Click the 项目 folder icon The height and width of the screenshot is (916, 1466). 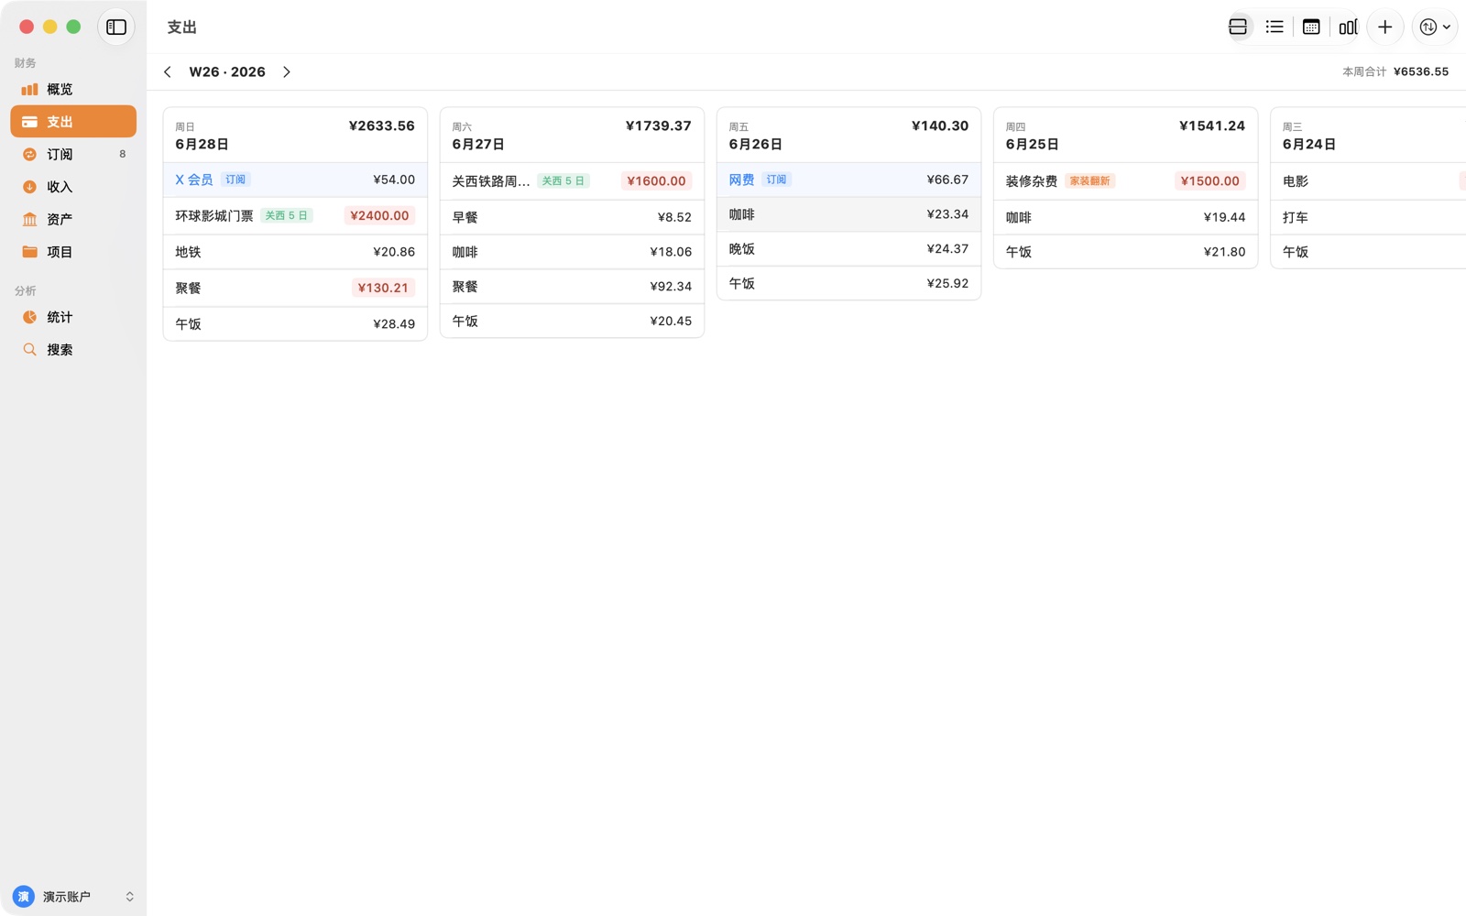(29, 252)
